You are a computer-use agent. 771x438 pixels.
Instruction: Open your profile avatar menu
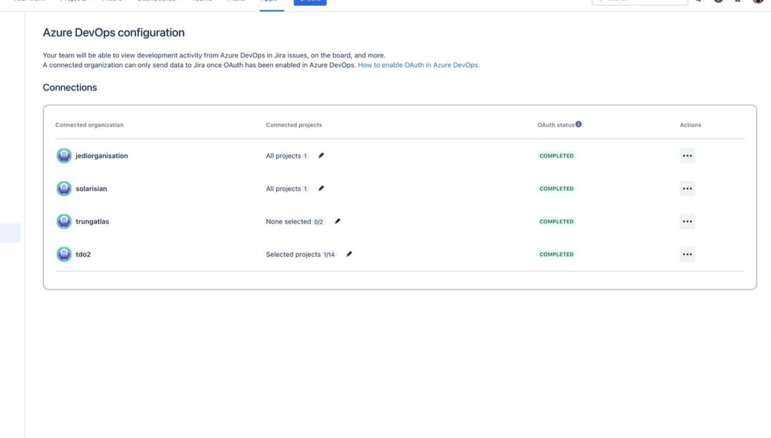click(x=757, y=2)
